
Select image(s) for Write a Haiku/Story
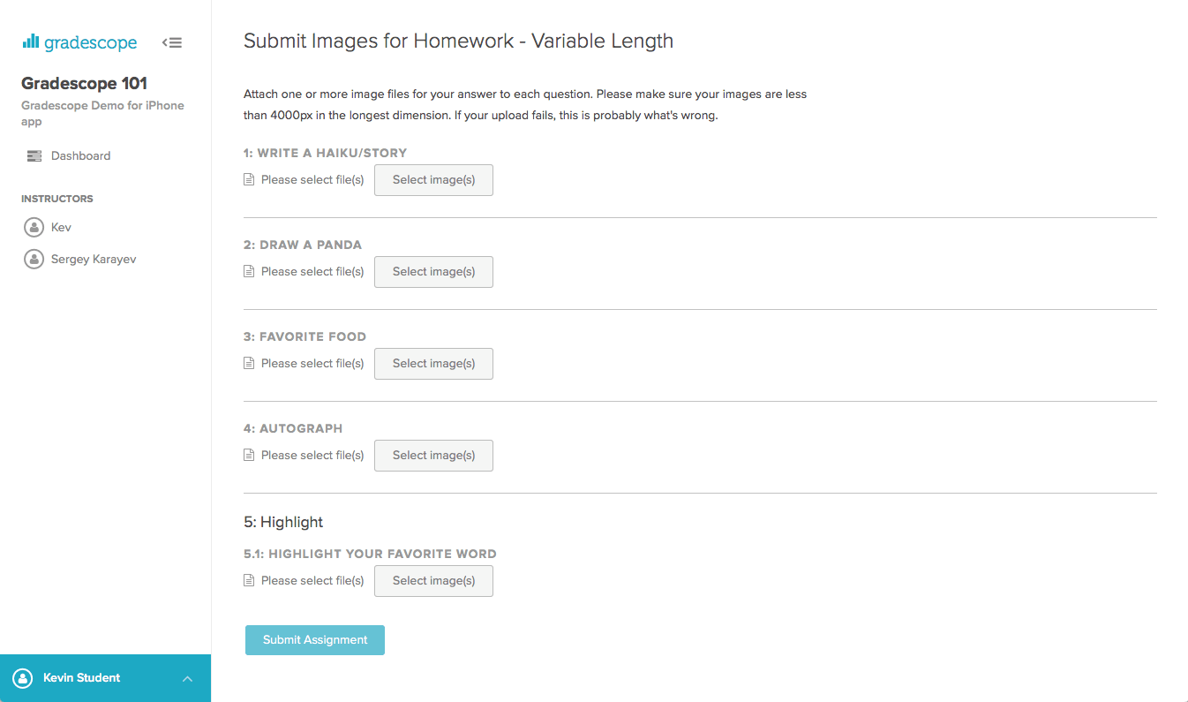pyautogui.click(x=433, y=179)
